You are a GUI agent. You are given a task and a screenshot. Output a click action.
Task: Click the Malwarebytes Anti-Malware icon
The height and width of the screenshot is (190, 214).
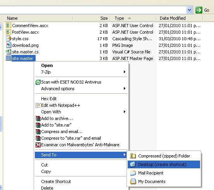point(38,145)
